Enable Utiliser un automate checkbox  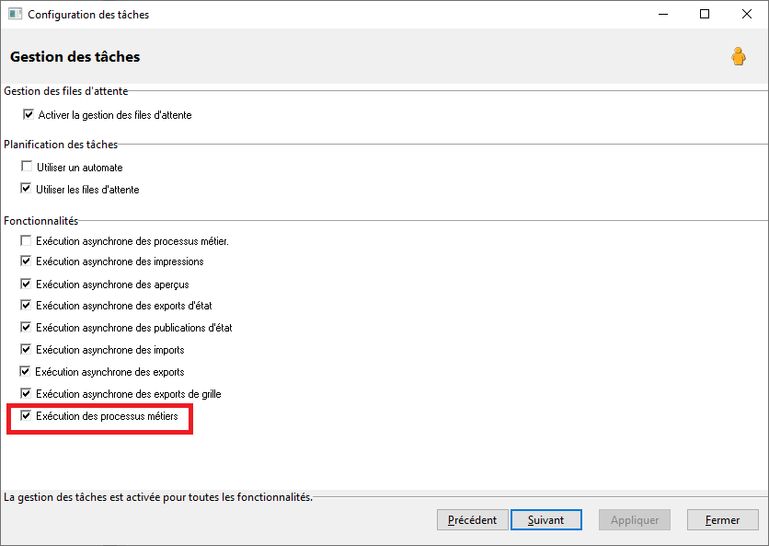[x=27, y=167]
